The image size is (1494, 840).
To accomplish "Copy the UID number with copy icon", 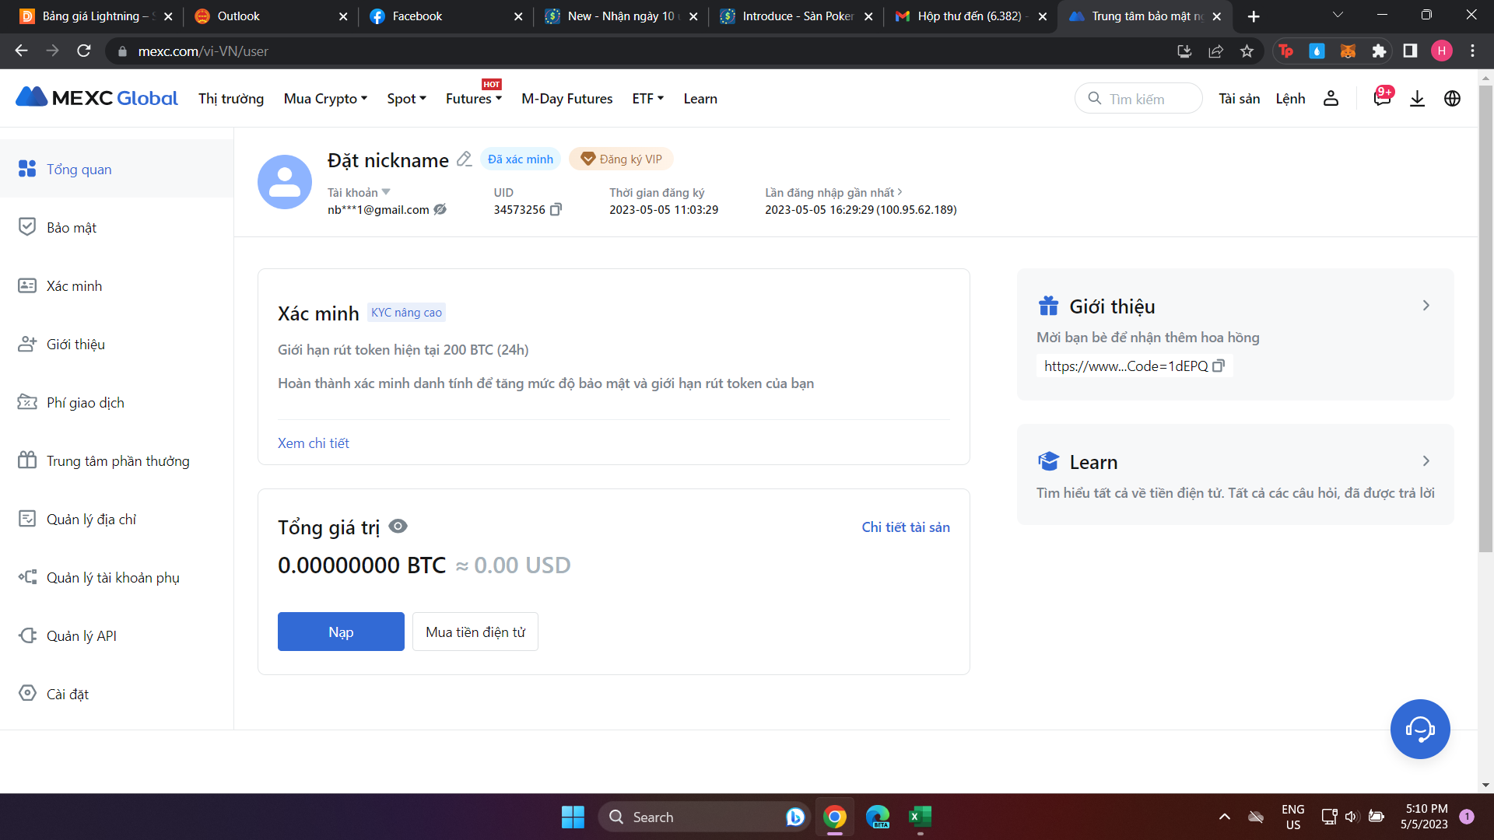I will pyautogui.click(x=556, y=209).
